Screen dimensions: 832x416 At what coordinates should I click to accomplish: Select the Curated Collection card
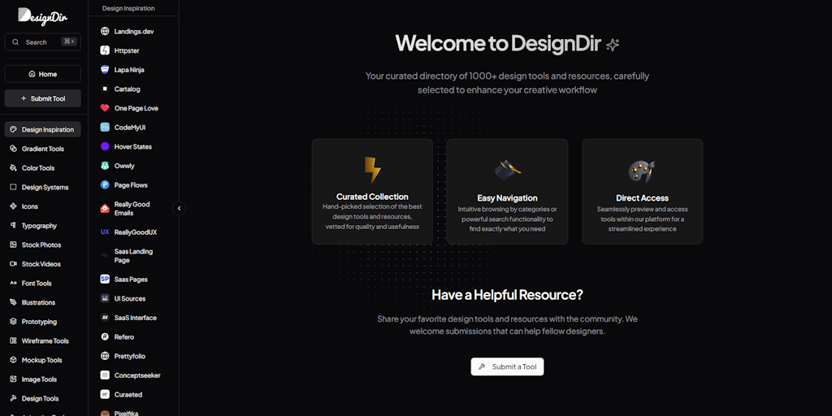372,192
